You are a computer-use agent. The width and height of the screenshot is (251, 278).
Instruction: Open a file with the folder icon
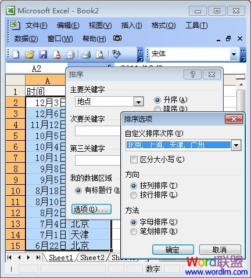[30, 54]
